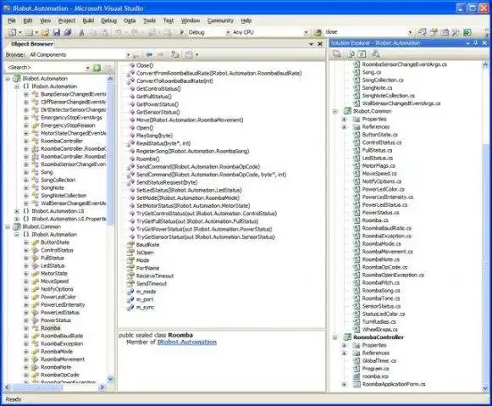Select Program.cs in Solution Explorer
Viewport: 492px width, 406px height.
tap(375, 369)
